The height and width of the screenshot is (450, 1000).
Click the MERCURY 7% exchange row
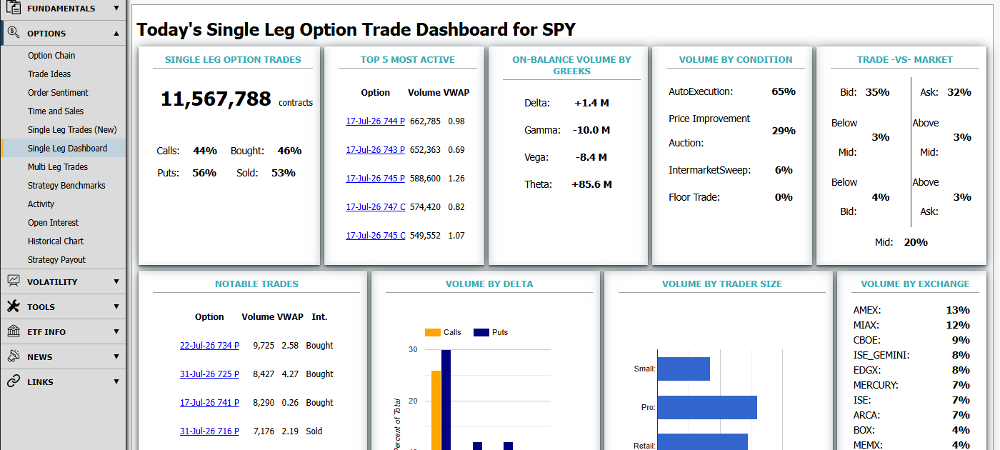click(x=911, y=385)
